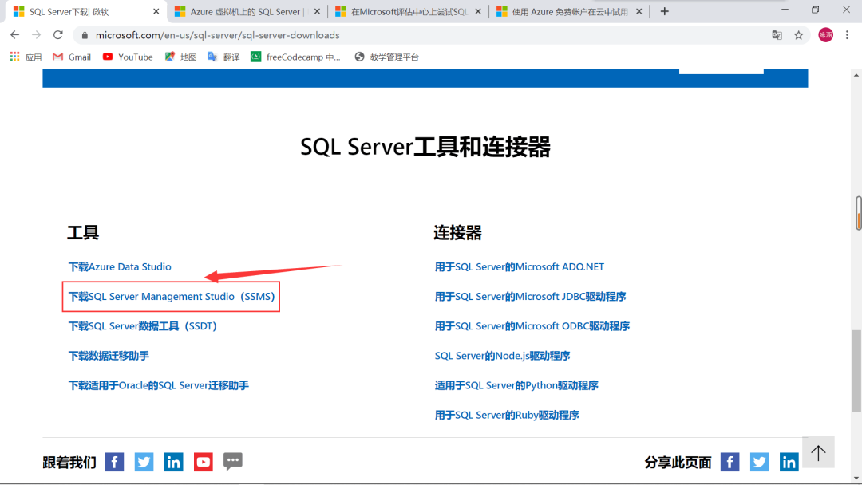This screenshot has height=485, width=862.
Task: Follow on LinkedIn next to 跟着我们
Action: (x=174, y=462)
